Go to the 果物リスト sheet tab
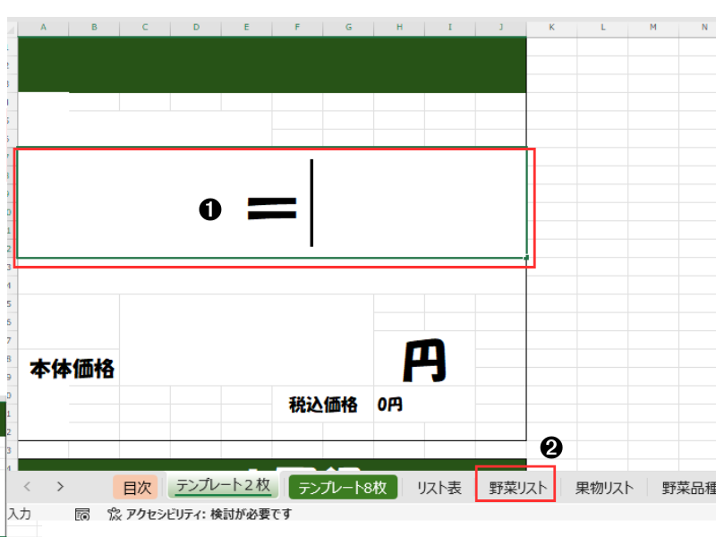 coord(604,488)
